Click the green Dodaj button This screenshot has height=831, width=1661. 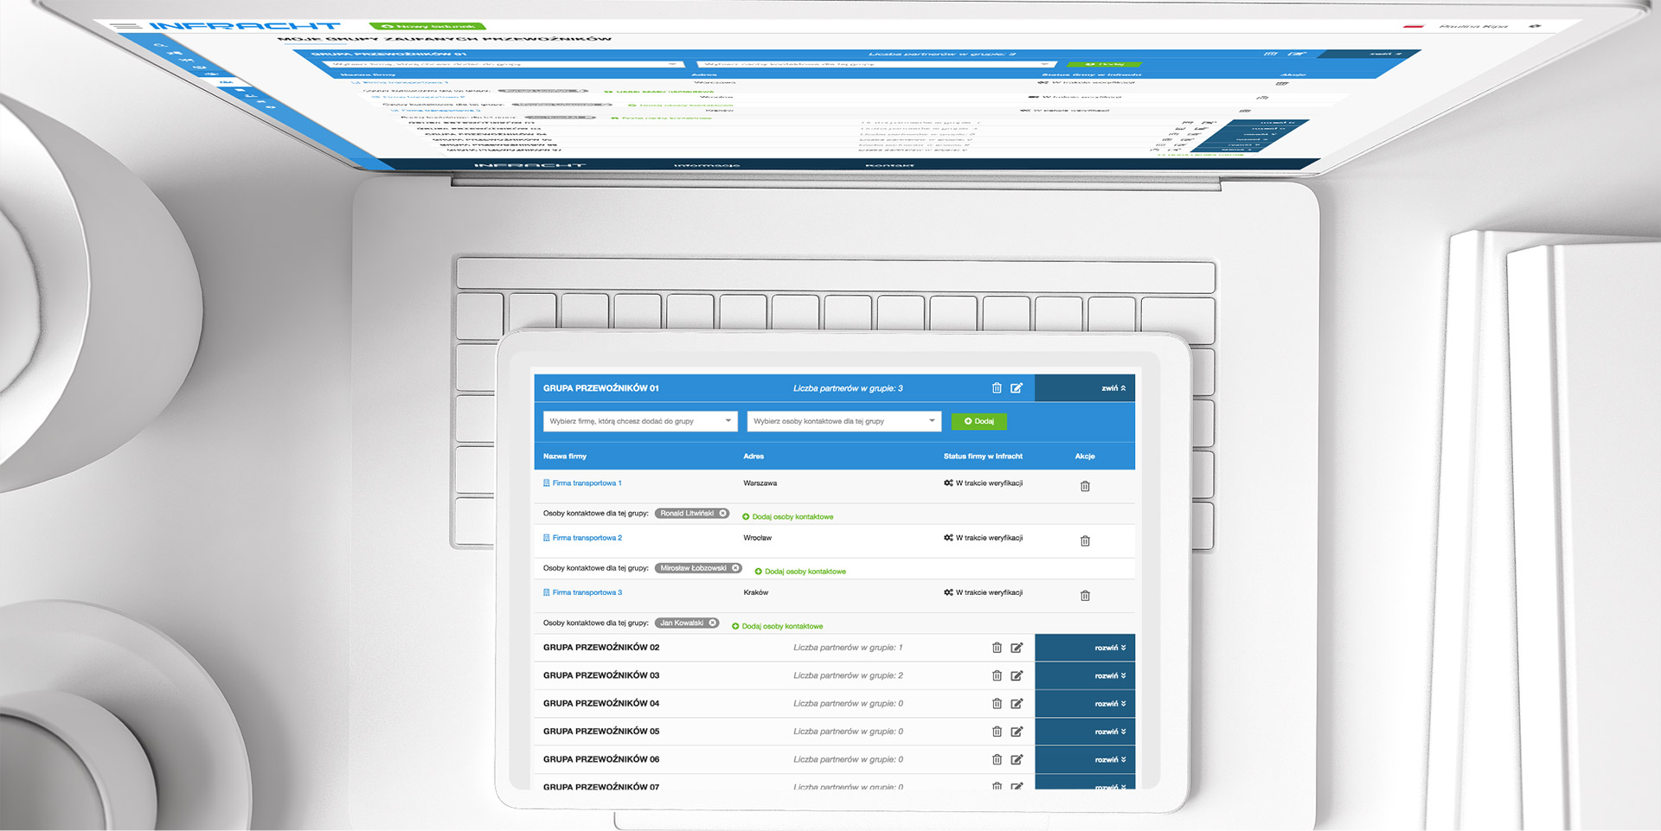click(979, 421)
